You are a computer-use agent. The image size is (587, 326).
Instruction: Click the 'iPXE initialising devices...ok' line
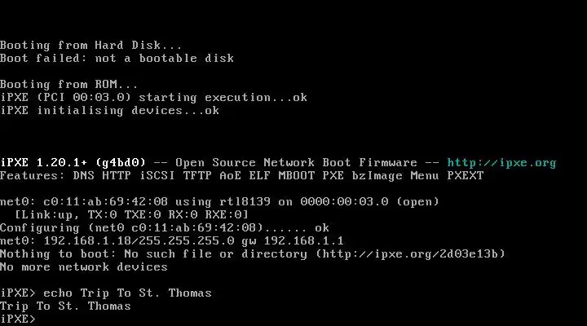(110, 110)
